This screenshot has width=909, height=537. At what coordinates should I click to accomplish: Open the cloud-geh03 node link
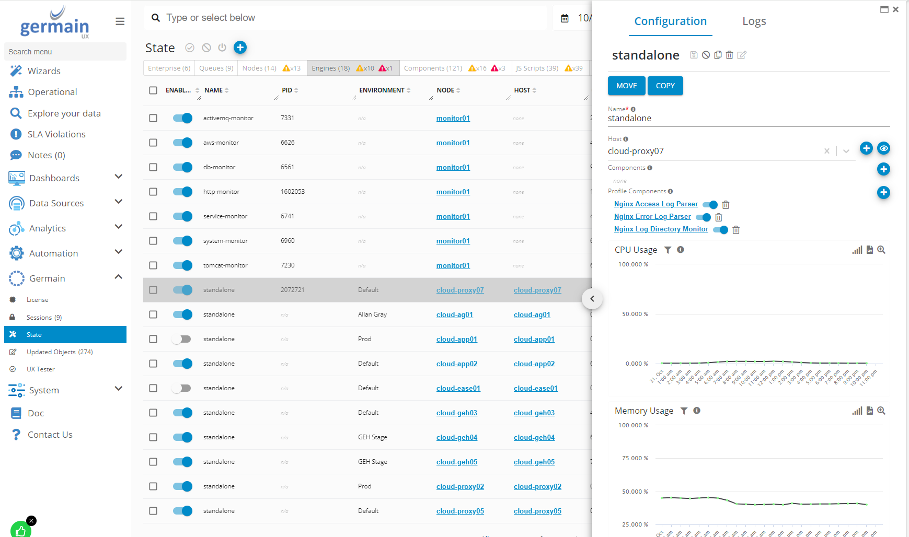(456, 413)
